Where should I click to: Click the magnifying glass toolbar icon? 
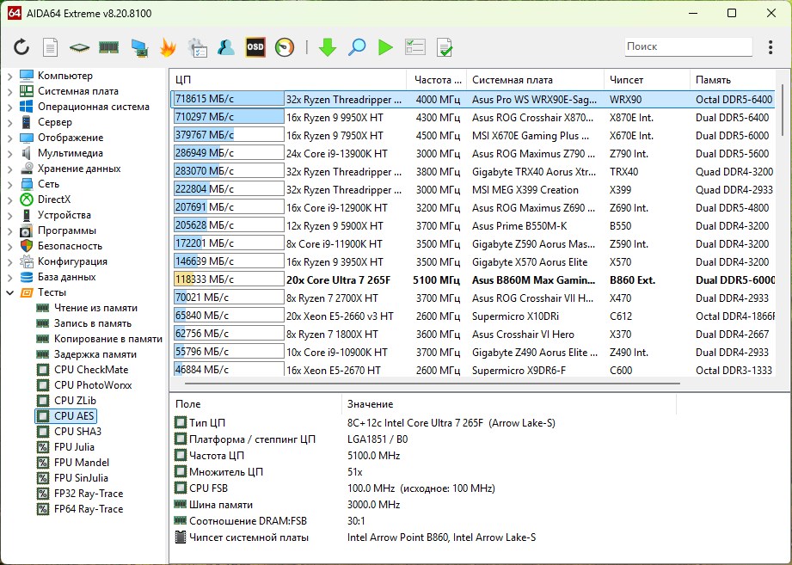[357, 47]
